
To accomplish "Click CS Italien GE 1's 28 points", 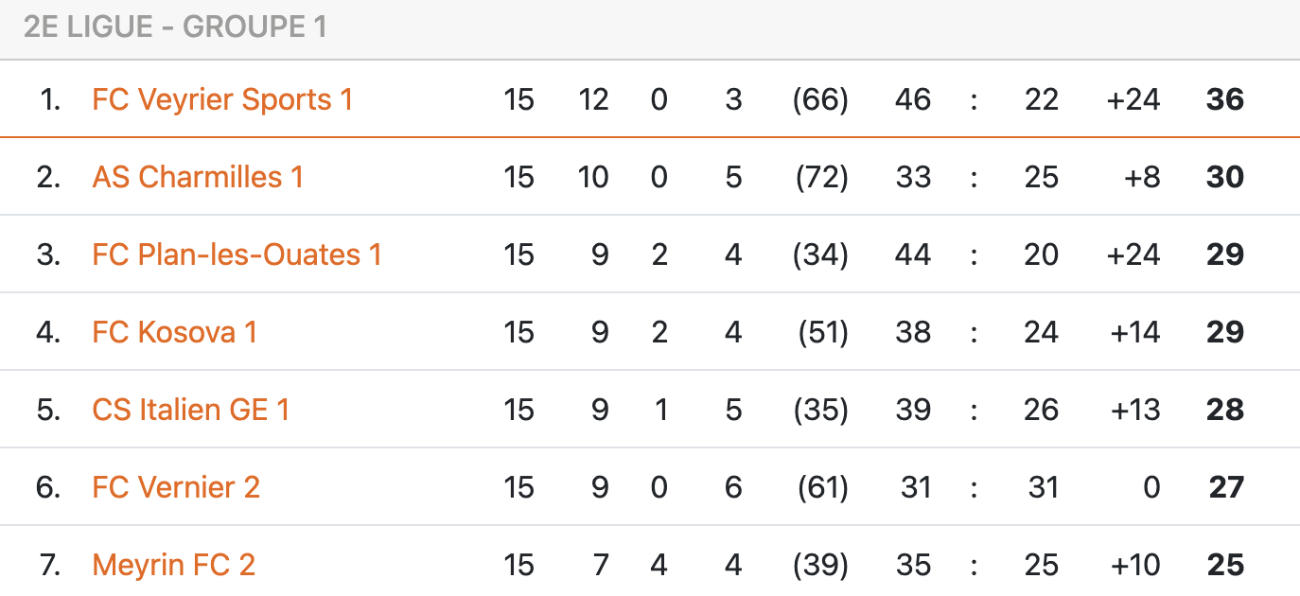I will pyautogui.click(x=1224, y=410).
